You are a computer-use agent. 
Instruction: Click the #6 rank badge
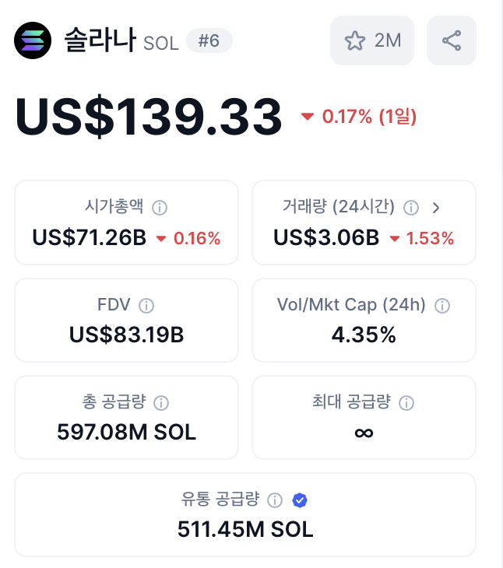pyautogui.click(x=209, y=40)
